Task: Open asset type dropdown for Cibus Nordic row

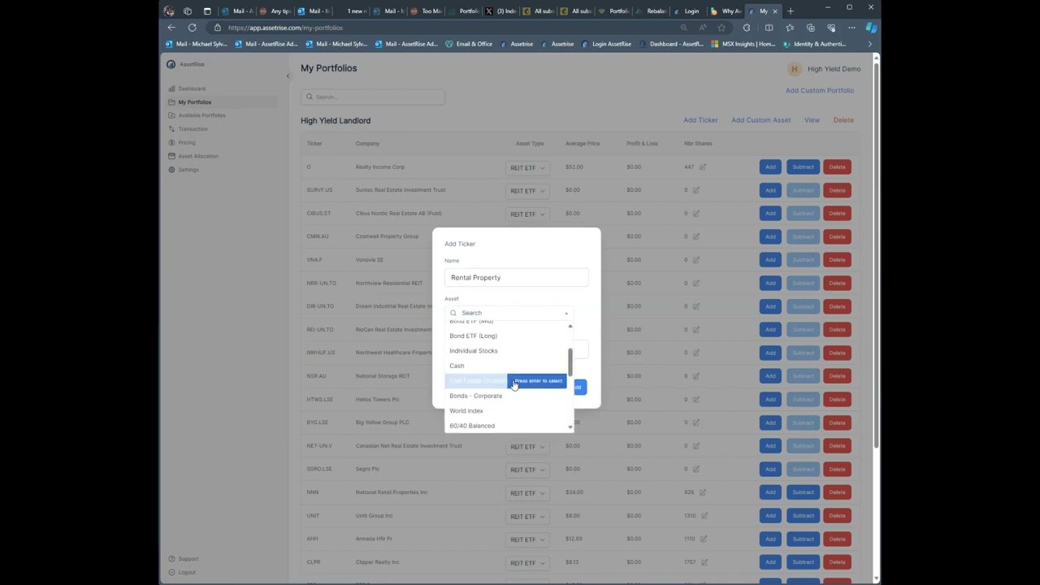Action: [527, 214]
